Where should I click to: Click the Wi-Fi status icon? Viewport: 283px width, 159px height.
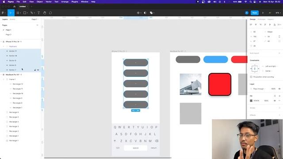point(246,2)
